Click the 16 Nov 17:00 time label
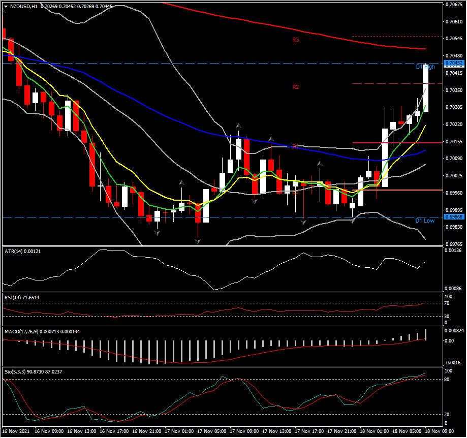The width and height of the screenshot is (467, 438). coord(114,431)
